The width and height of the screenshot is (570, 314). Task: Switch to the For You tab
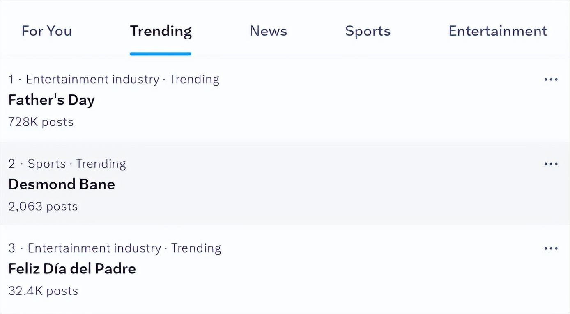click(x=46, y=31)
